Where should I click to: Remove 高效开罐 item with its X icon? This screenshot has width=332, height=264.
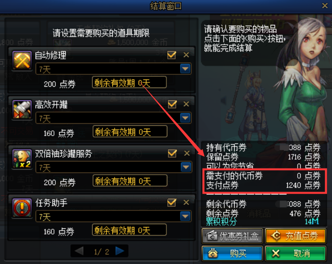pyautogui.click(x=186, y=104)
